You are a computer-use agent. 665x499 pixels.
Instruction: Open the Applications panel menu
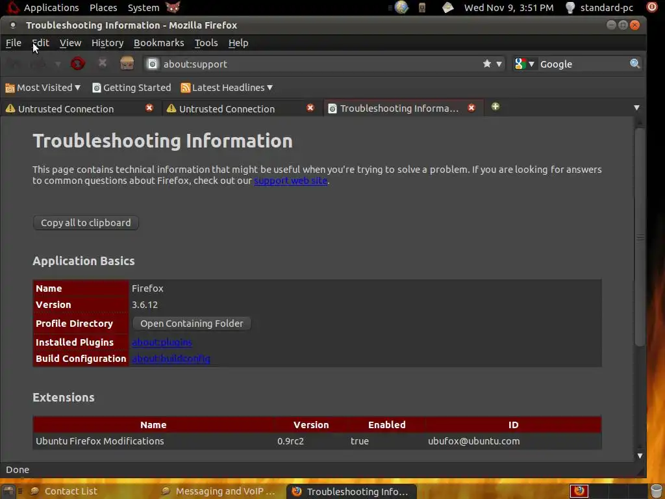point(51,8)
